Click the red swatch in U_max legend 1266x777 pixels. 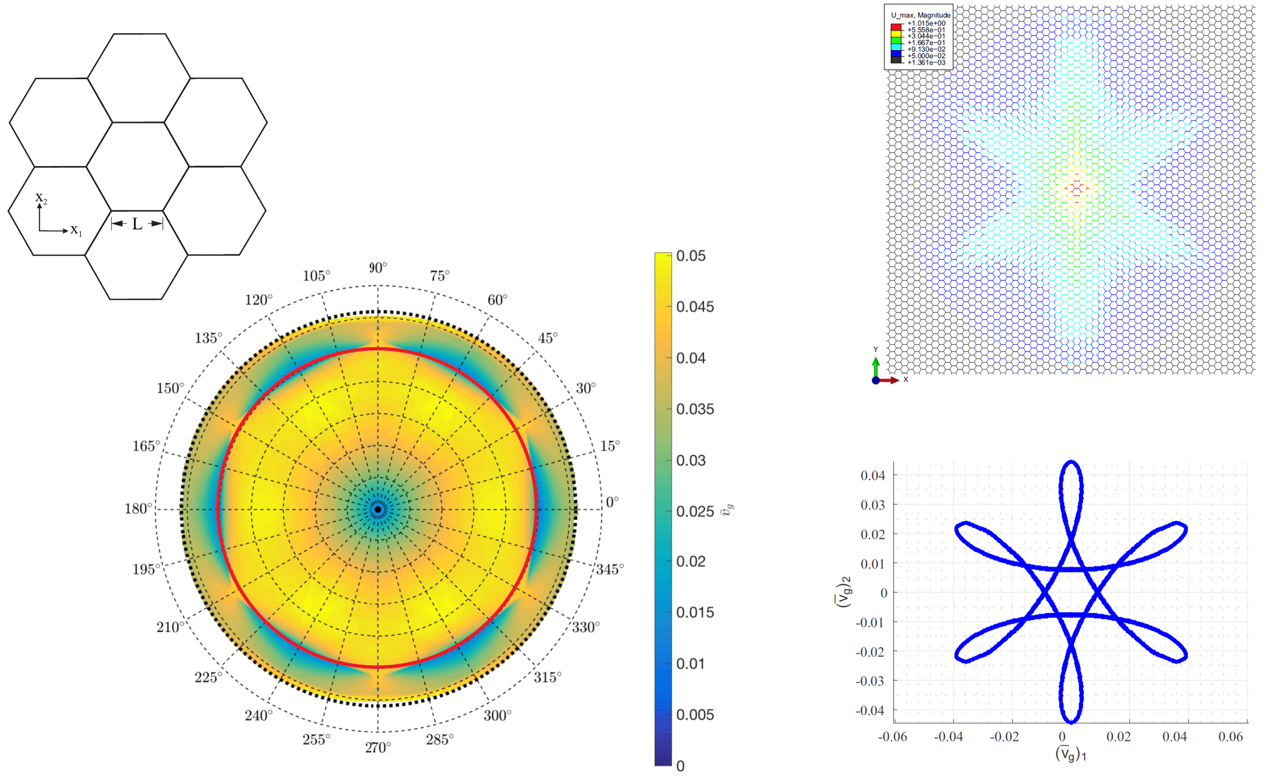click(895, 27)
